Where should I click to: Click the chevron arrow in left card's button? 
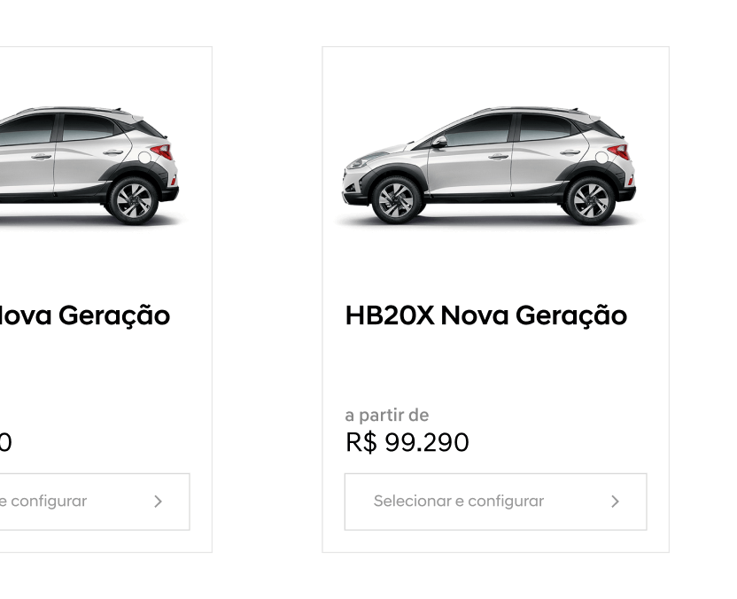click(158, 502)
